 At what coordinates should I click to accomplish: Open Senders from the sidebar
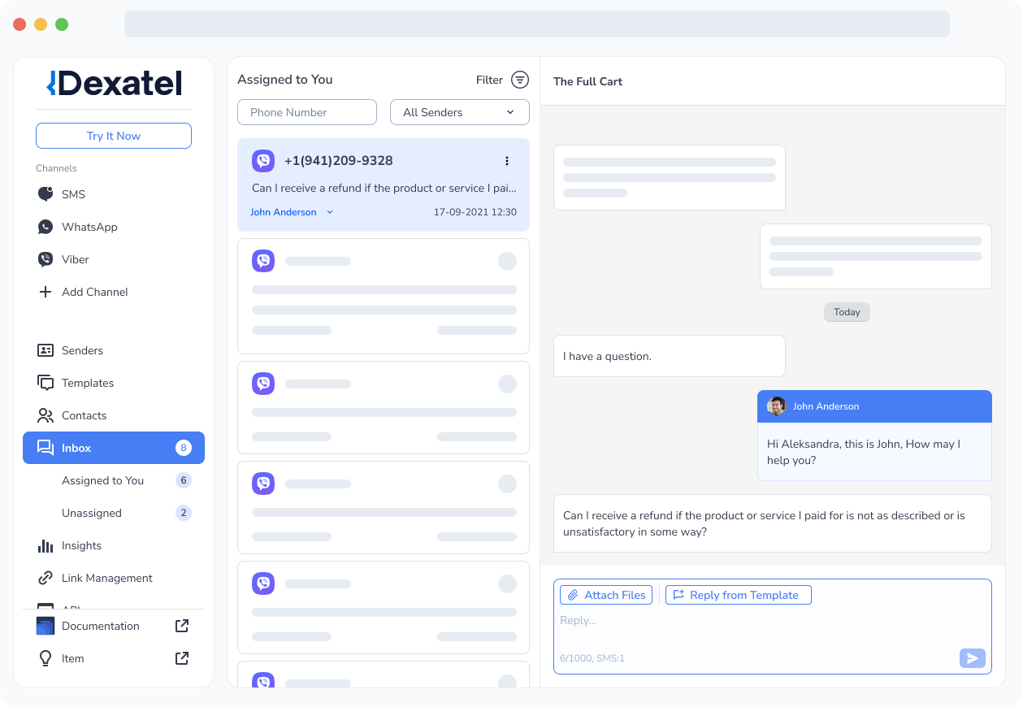[x=80, y=350]
